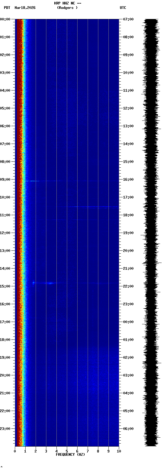Click the red low-frequency band of the spectrogram

20,233
